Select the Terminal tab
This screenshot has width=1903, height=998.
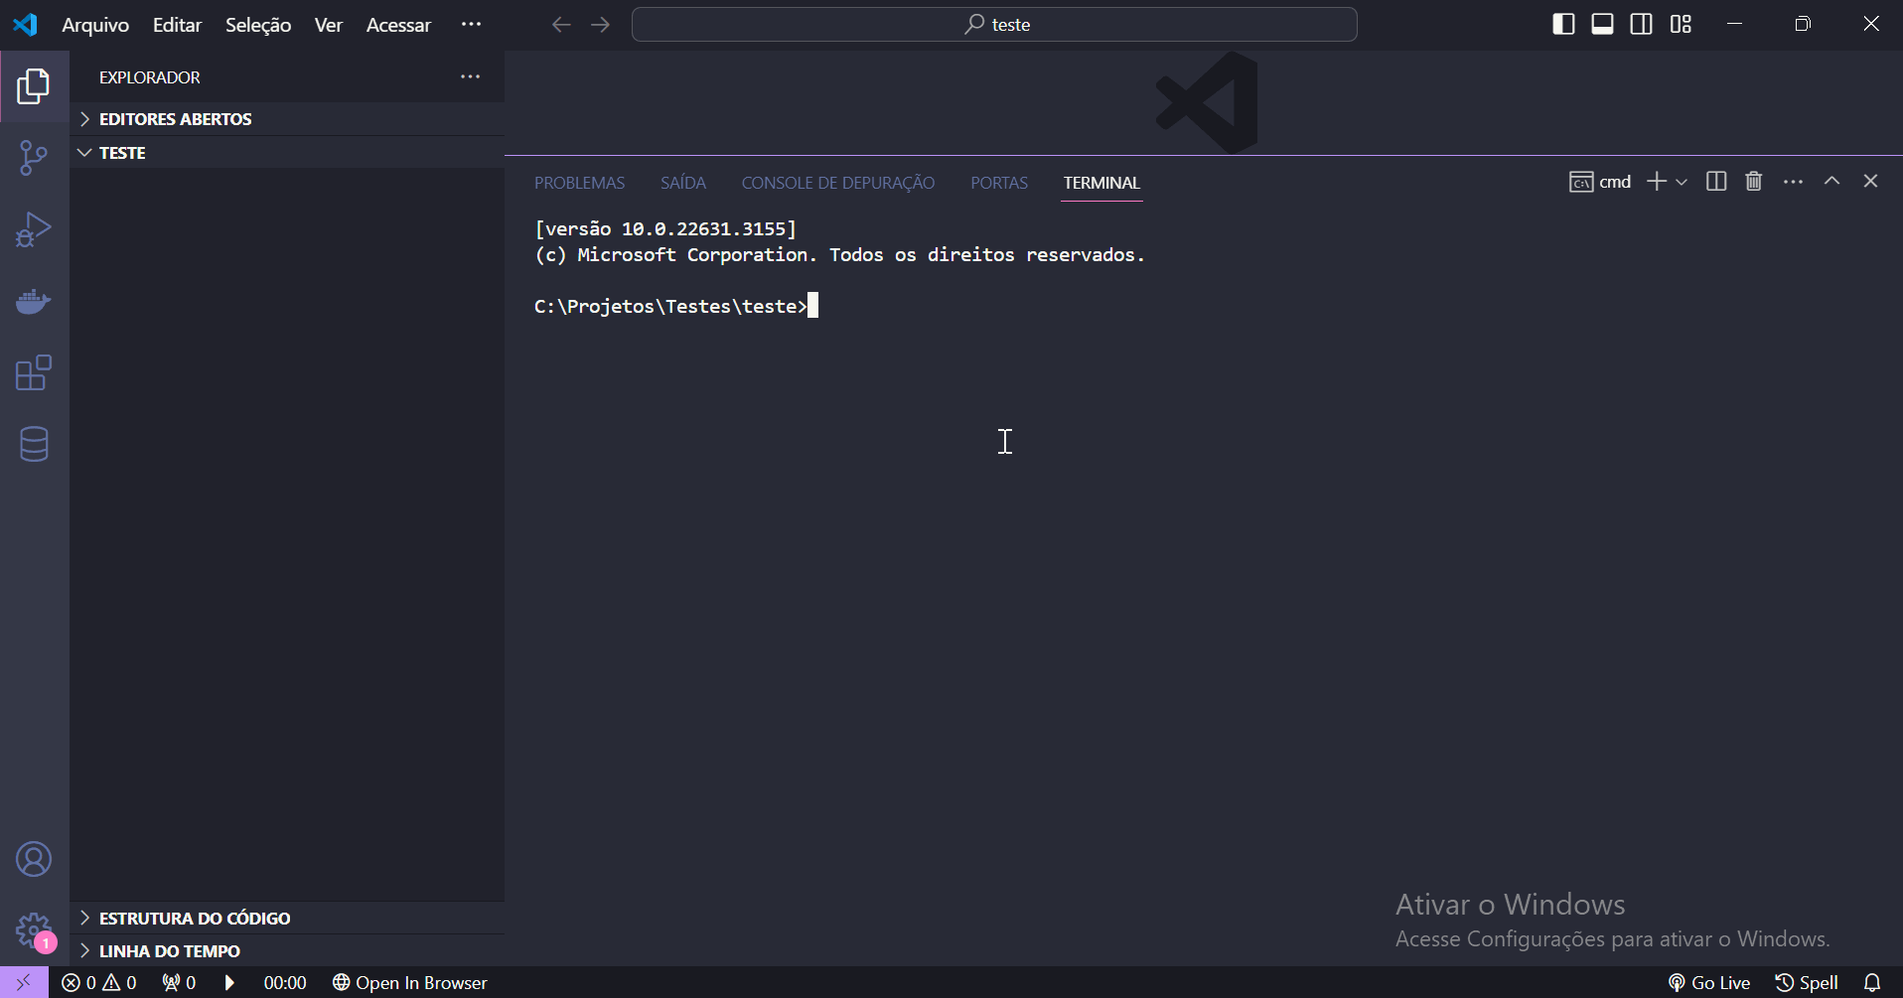tap(1101, 183)
